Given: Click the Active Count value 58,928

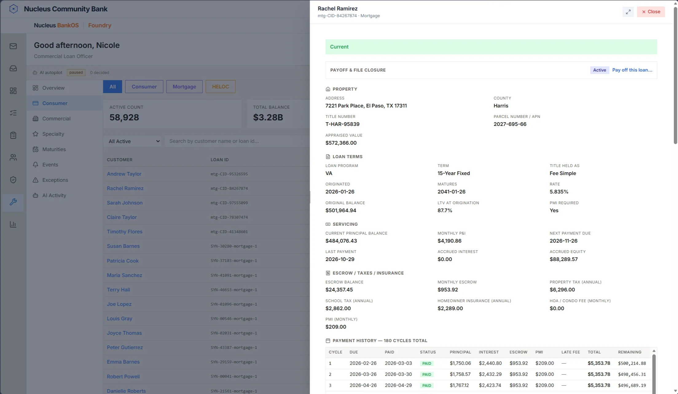Looking at the screenshot, I should (x=124, y=117).
